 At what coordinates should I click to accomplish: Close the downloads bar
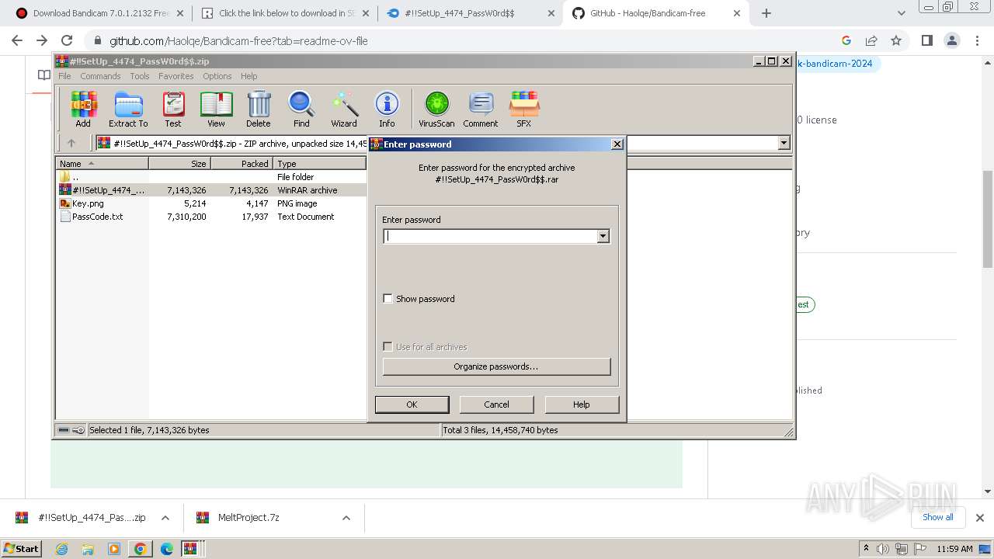coord(979,518)
